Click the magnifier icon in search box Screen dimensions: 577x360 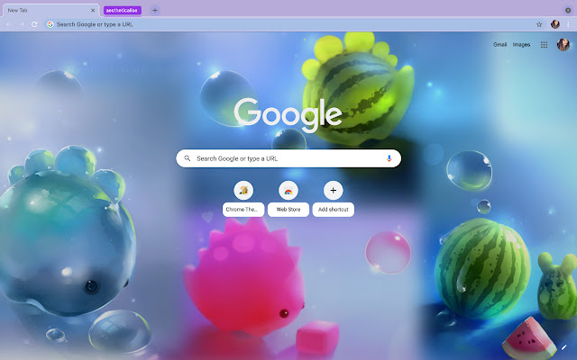coord(188,158)
